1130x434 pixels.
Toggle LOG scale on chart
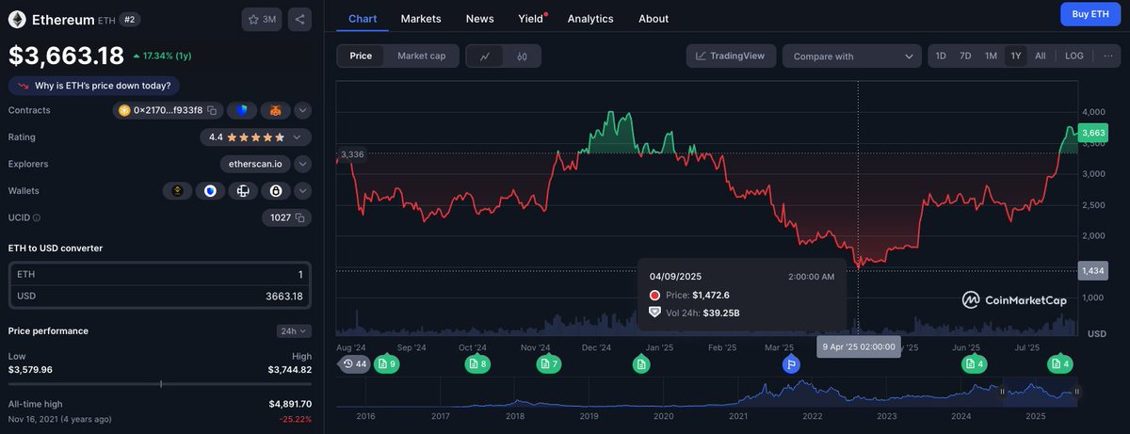tap(1074, 56)
